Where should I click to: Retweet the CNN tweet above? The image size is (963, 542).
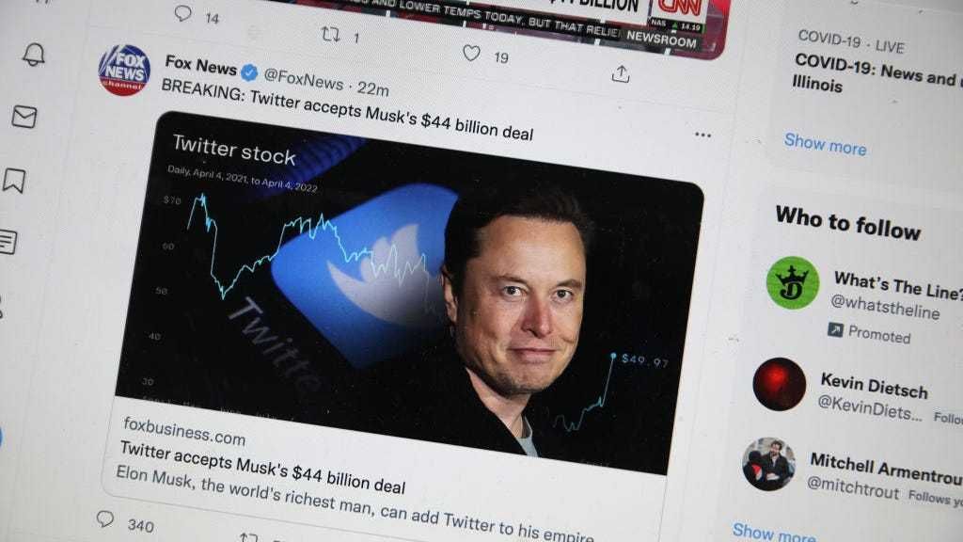coord(331,35)
